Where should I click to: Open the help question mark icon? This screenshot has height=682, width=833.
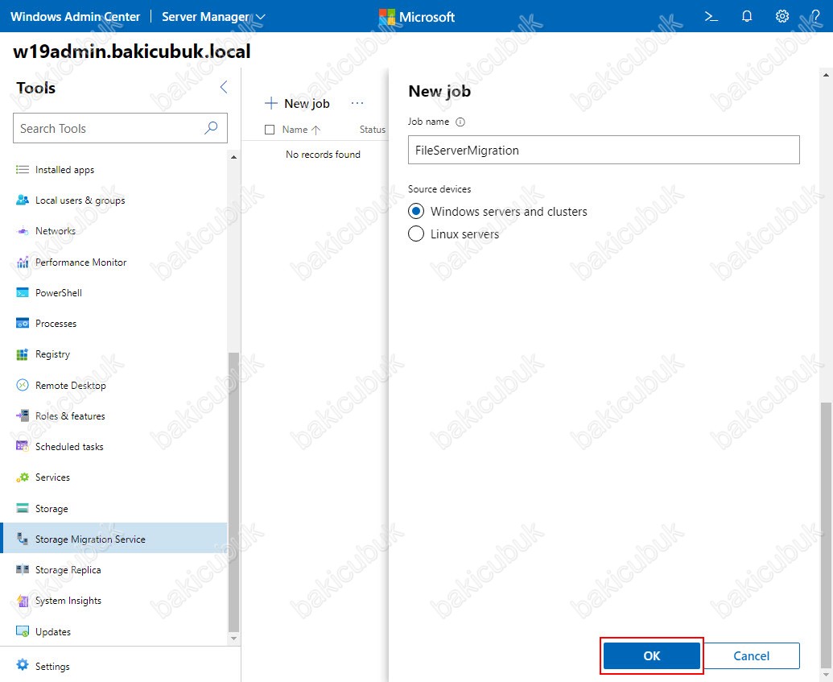816,16
